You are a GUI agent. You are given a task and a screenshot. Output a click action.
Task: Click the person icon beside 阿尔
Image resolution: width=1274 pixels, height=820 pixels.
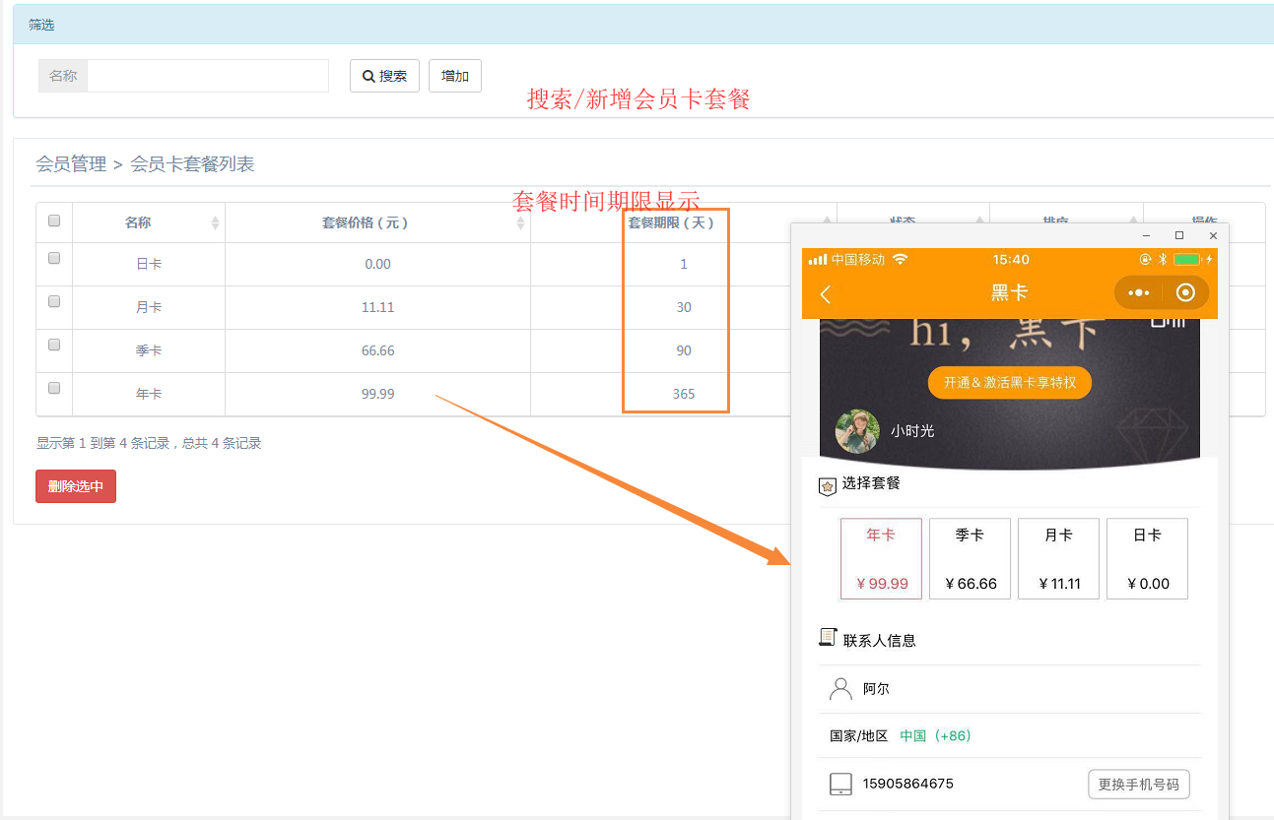(x=840, y=688)
